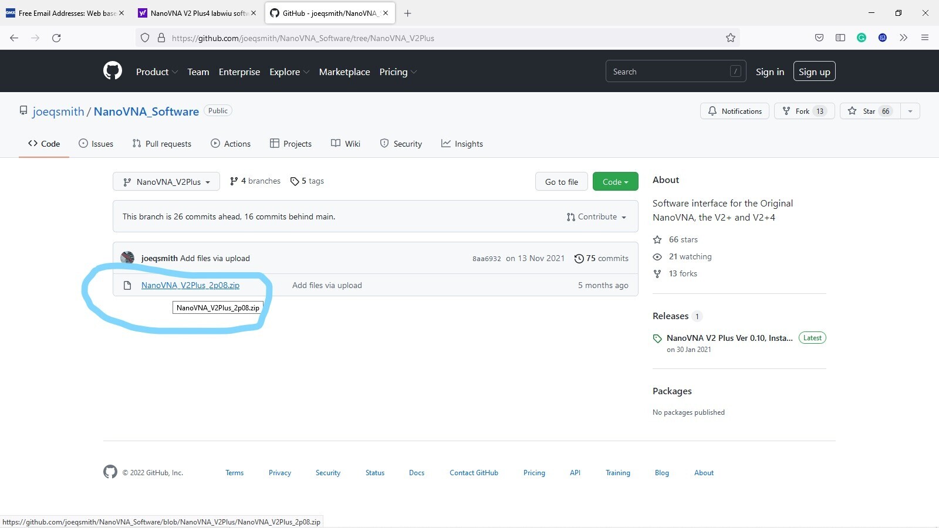
Task: Click the Team link in header
Action: [x=198, y=72]
